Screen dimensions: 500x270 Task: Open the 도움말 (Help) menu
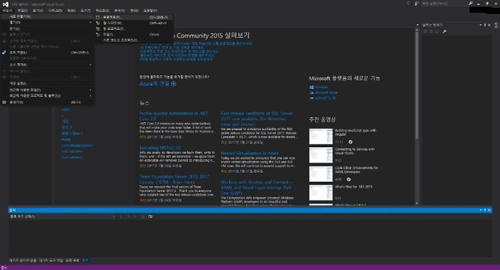pyautogui.click(x=150, y=10)
